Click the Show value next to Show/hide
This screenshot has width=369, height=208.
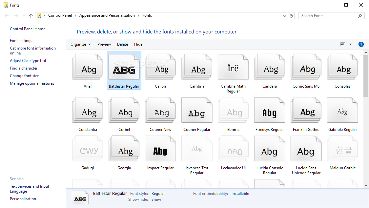(156, 199)
